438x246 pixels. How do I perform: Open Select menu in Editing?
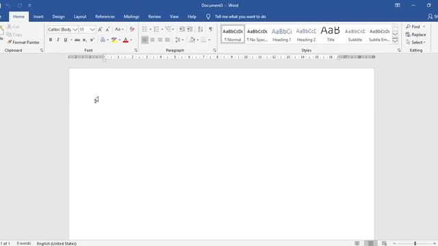415,42
